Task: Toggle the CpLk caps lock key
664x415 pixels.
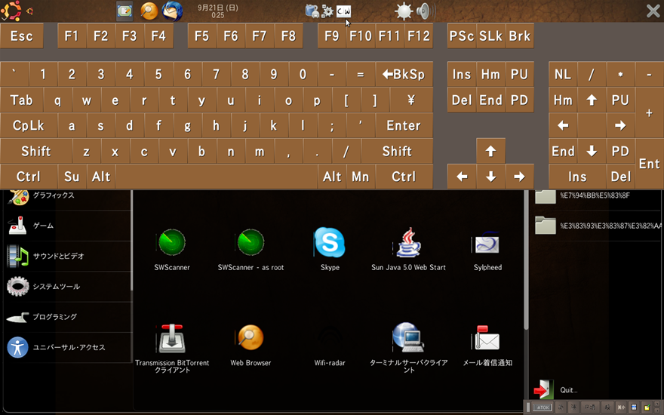Action: click(x=29, y=126)
